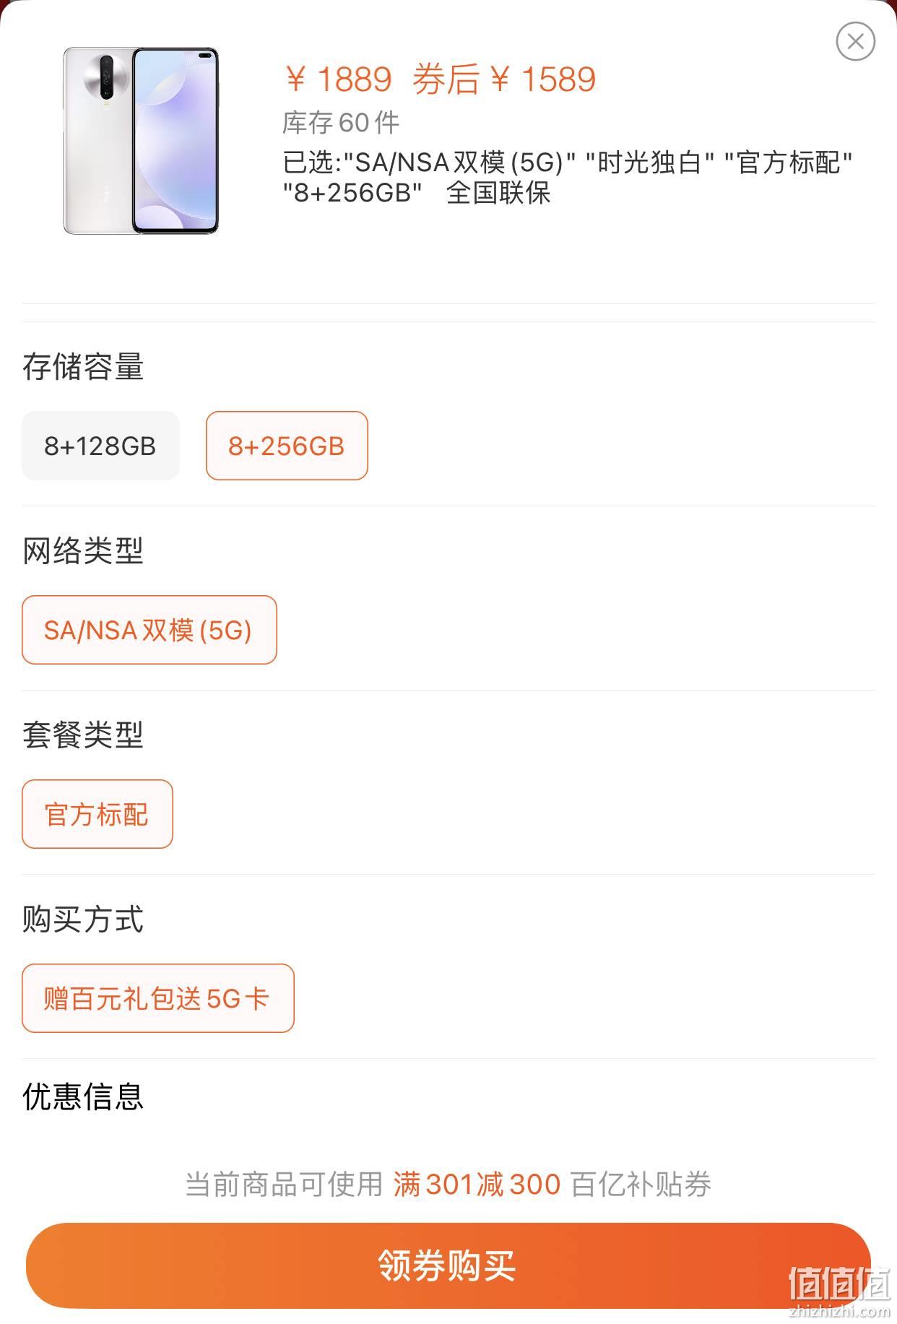
Task: Select the 8+256GB storage option
Action: pos(287,446)
